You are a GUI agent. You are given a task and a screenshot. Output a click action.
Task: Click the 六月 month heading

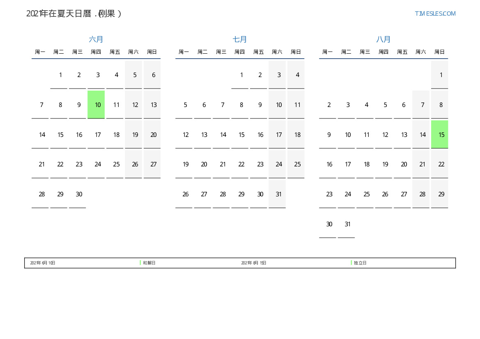[x=96, y=39]
